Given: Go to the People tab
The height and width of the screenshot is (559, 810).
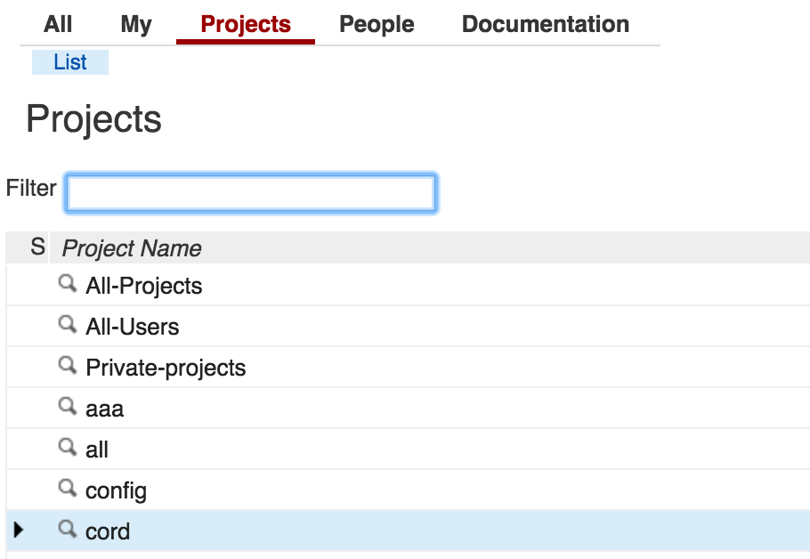Looking at the screenshot, I should (377, 24).
